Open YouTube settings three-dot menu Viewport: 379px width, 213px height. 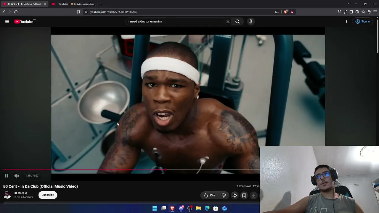tap(346, 22)
